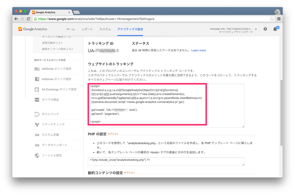Viewport: 295px width, 195px height.
Task: Click 他のサービスとのリンク状況 section label
Action: coord(50,60)
